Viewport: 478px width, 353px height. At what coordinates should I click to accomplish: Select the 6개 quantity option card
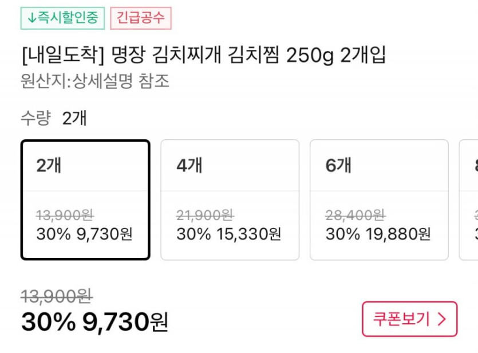pos(378,199)
